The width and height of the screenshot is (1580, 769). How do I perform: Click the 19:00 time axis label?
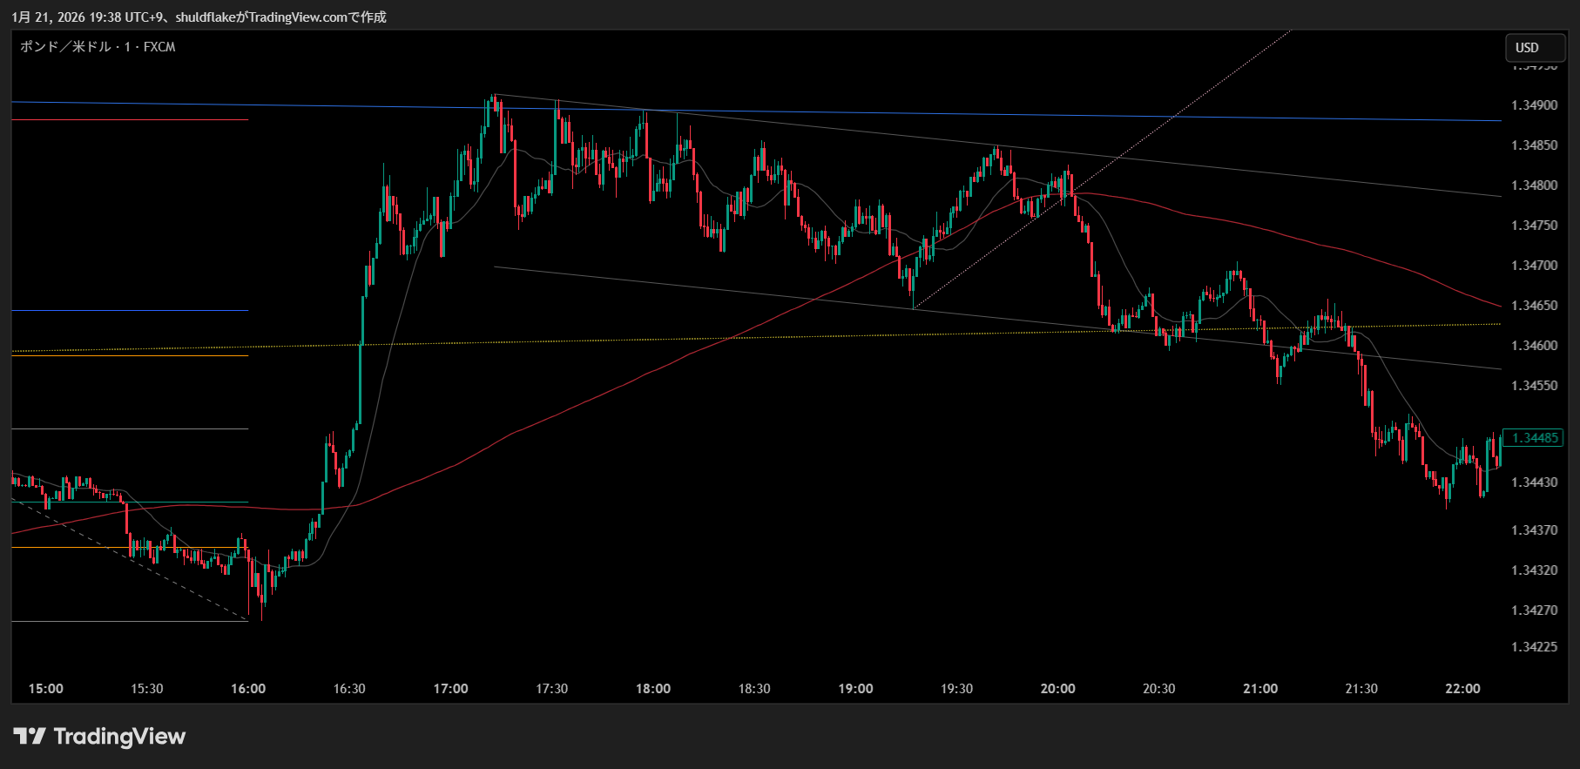pos(855,689)
